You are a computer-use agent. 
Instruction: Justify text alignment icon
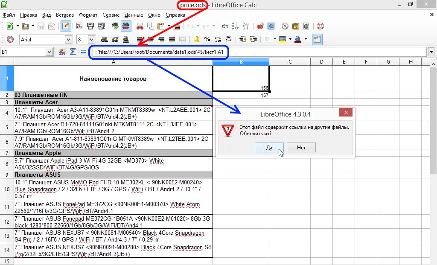coord(172,39)
